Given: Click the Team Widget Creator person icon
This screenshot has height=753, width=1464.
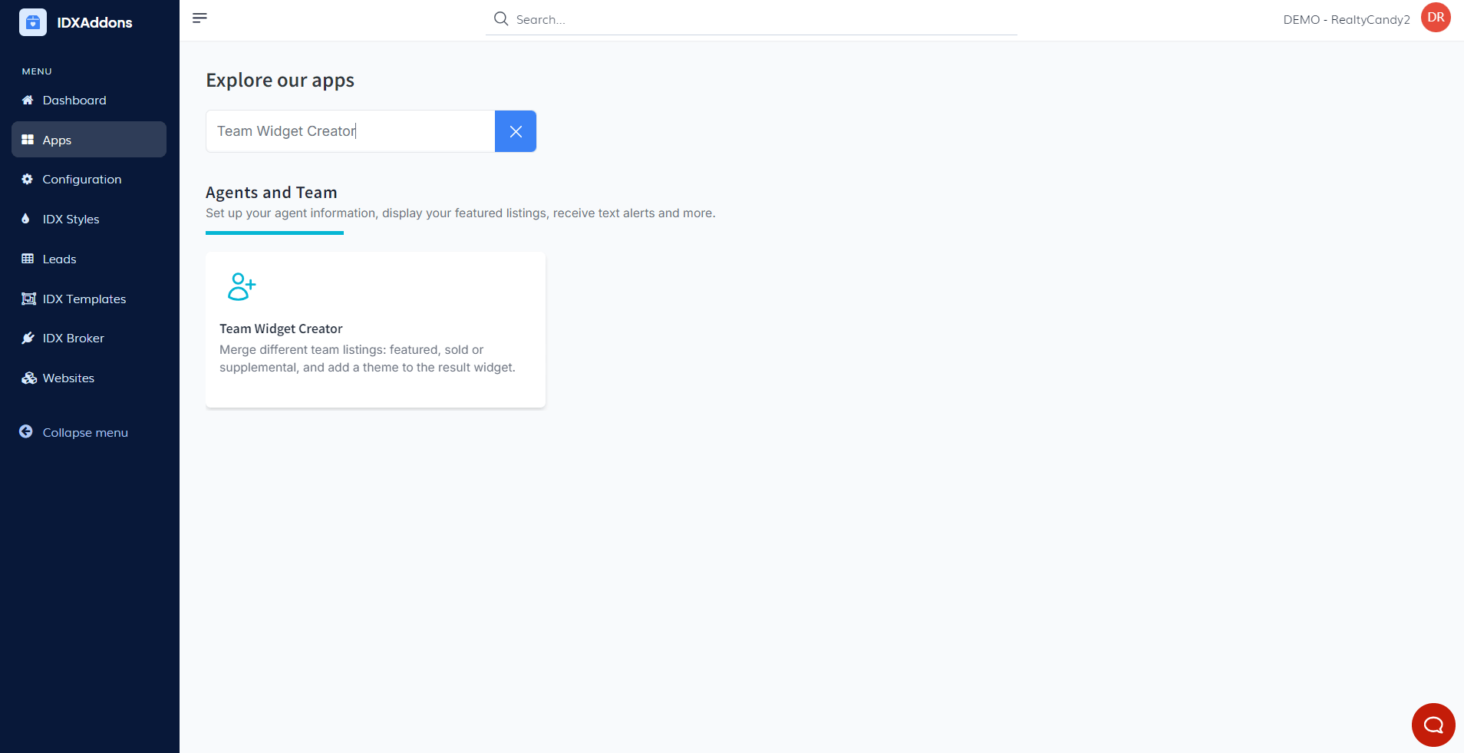Looking at the screenshot, I should pos(242,286).
